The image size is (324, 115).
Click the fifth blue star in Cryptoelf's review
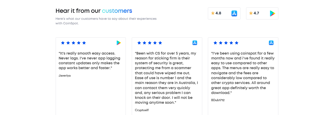160,43
